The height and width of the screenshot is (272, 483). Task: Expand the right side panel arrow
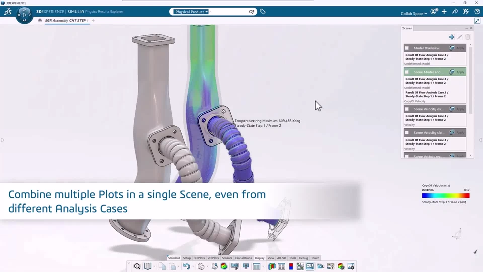tap(480, 140)
